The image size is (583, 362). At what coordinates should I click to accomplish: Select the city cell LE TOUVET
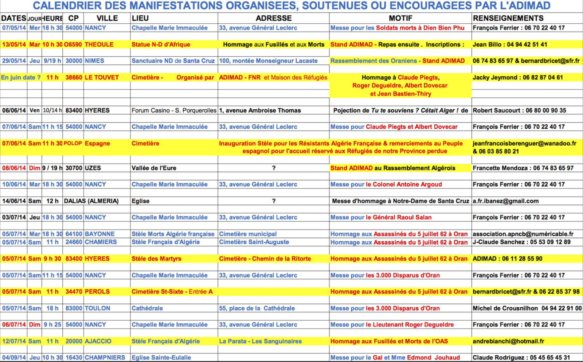pyautogui.click(x=102, y=78)
